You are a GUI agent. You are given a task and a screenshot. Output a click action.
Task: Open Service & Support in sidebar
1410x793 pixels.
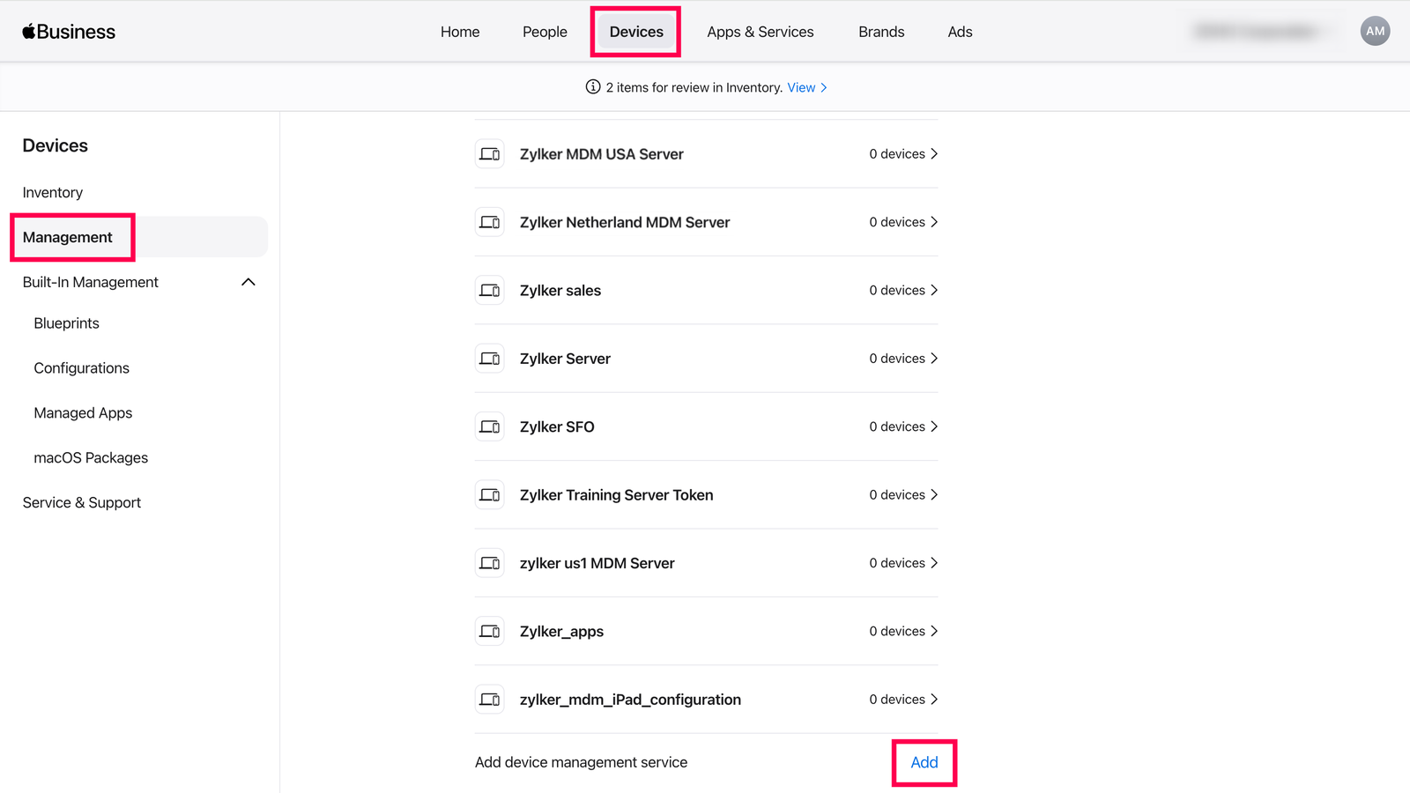coord(82,502)
